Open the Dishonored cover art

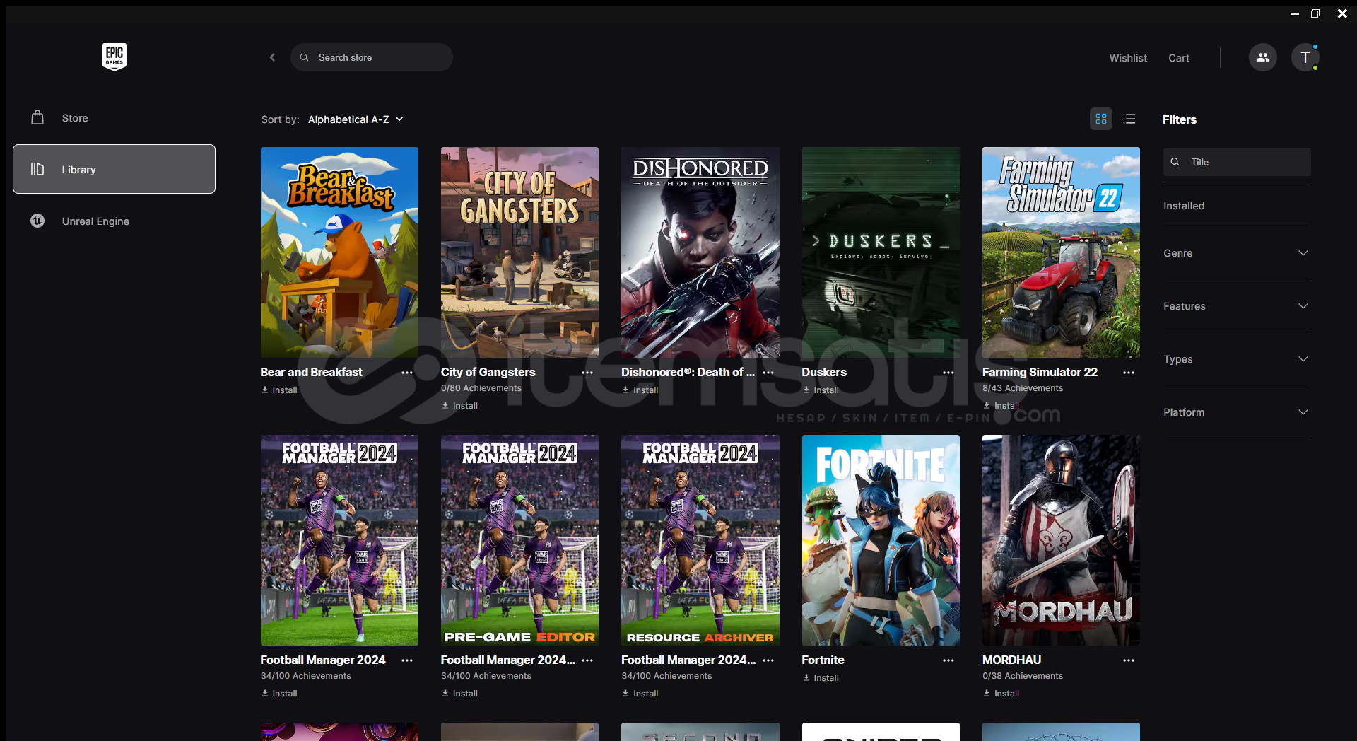click(x=700, y=252)
